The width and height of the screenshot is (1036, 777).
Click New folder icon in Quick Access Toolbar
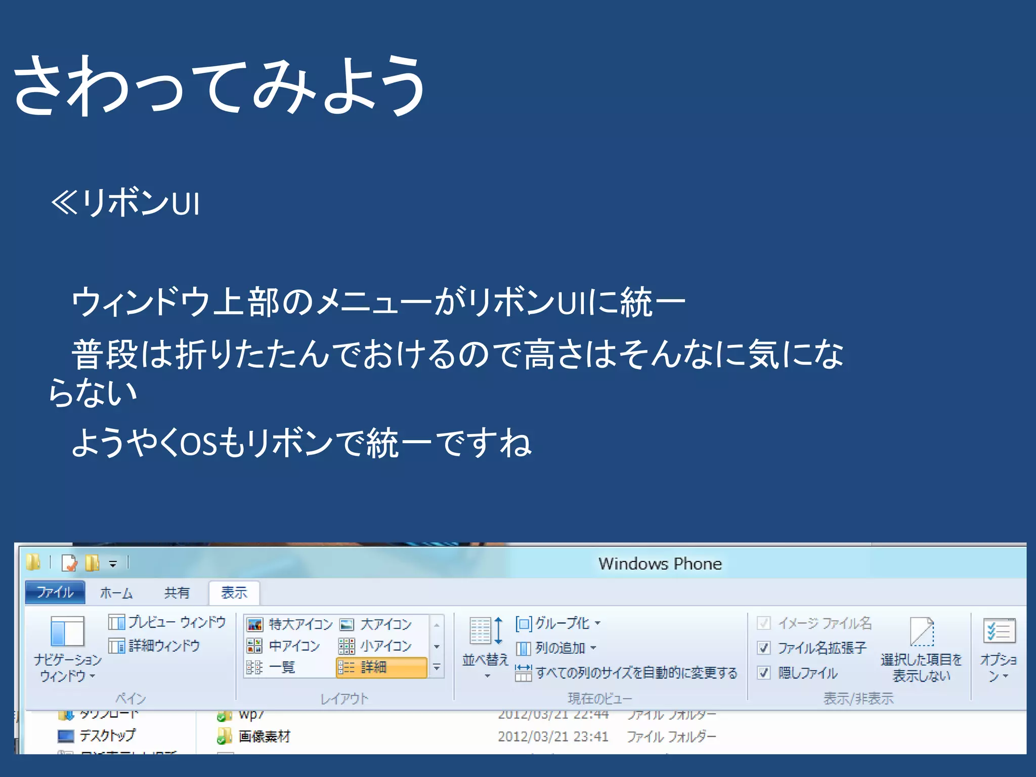point(92,563)
